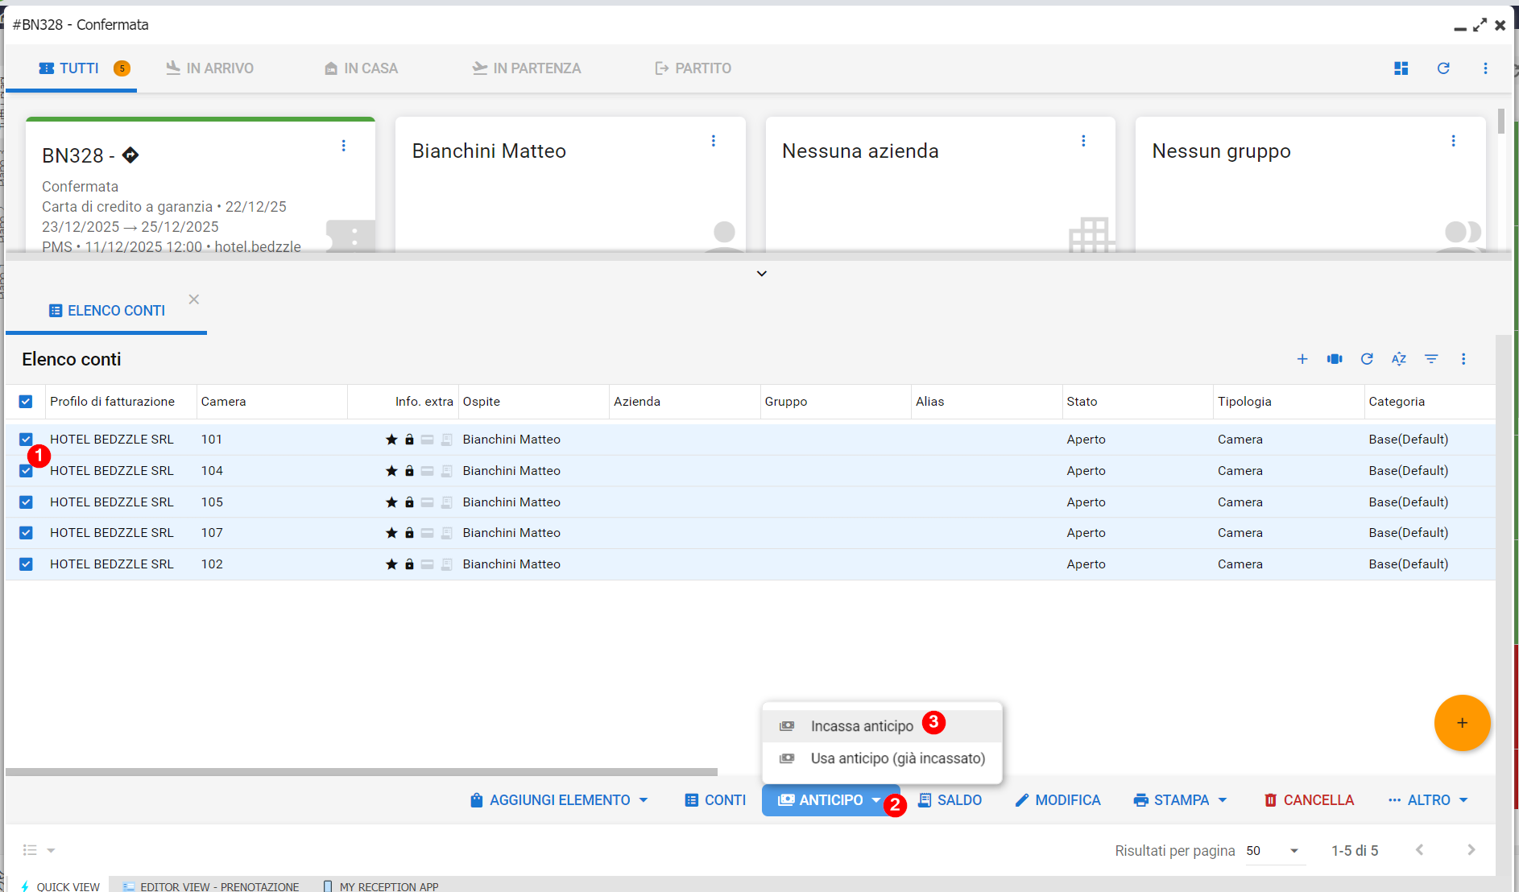Deselect the checkbox for room 102
The image size is (1519, 892).
(x=26, y=564)
